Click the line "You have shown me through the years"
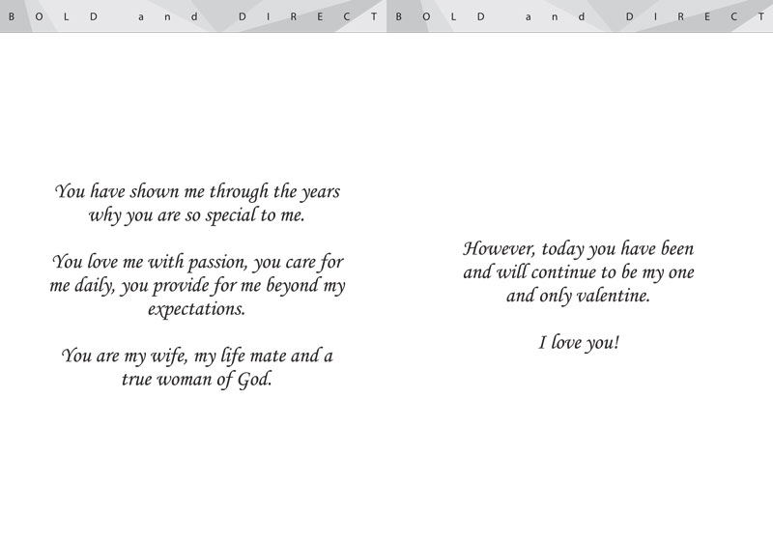Viewport: 773px width, 541px height. (x=197, y=191)
